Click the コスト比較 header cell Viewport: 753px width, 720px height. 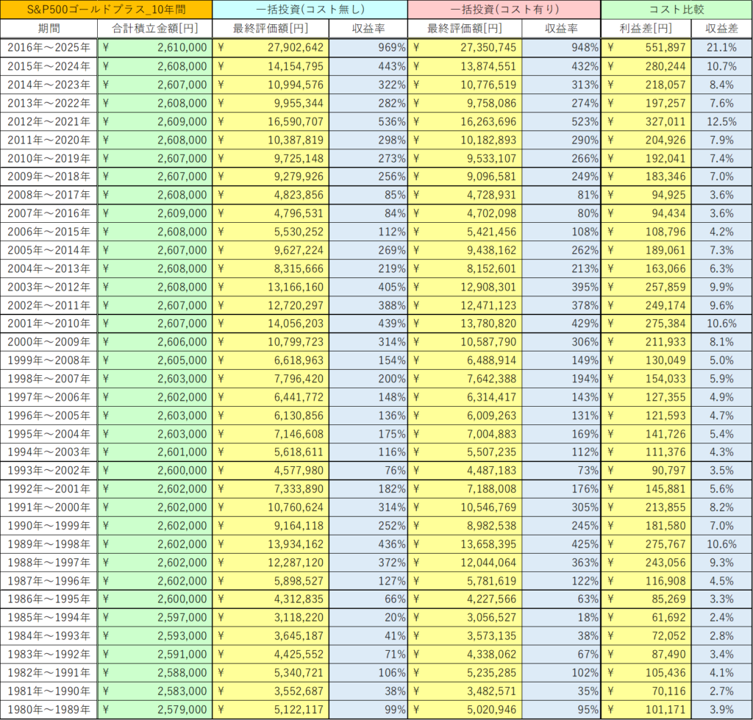point(676,10)
